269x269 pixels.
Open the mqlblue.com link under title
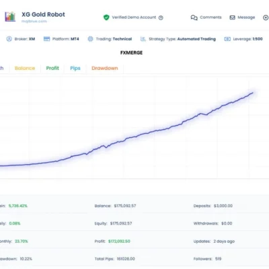34,22
